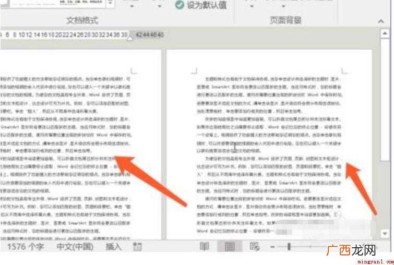Toggle the 插入 insert mode indicator

[x=114, y=246]
